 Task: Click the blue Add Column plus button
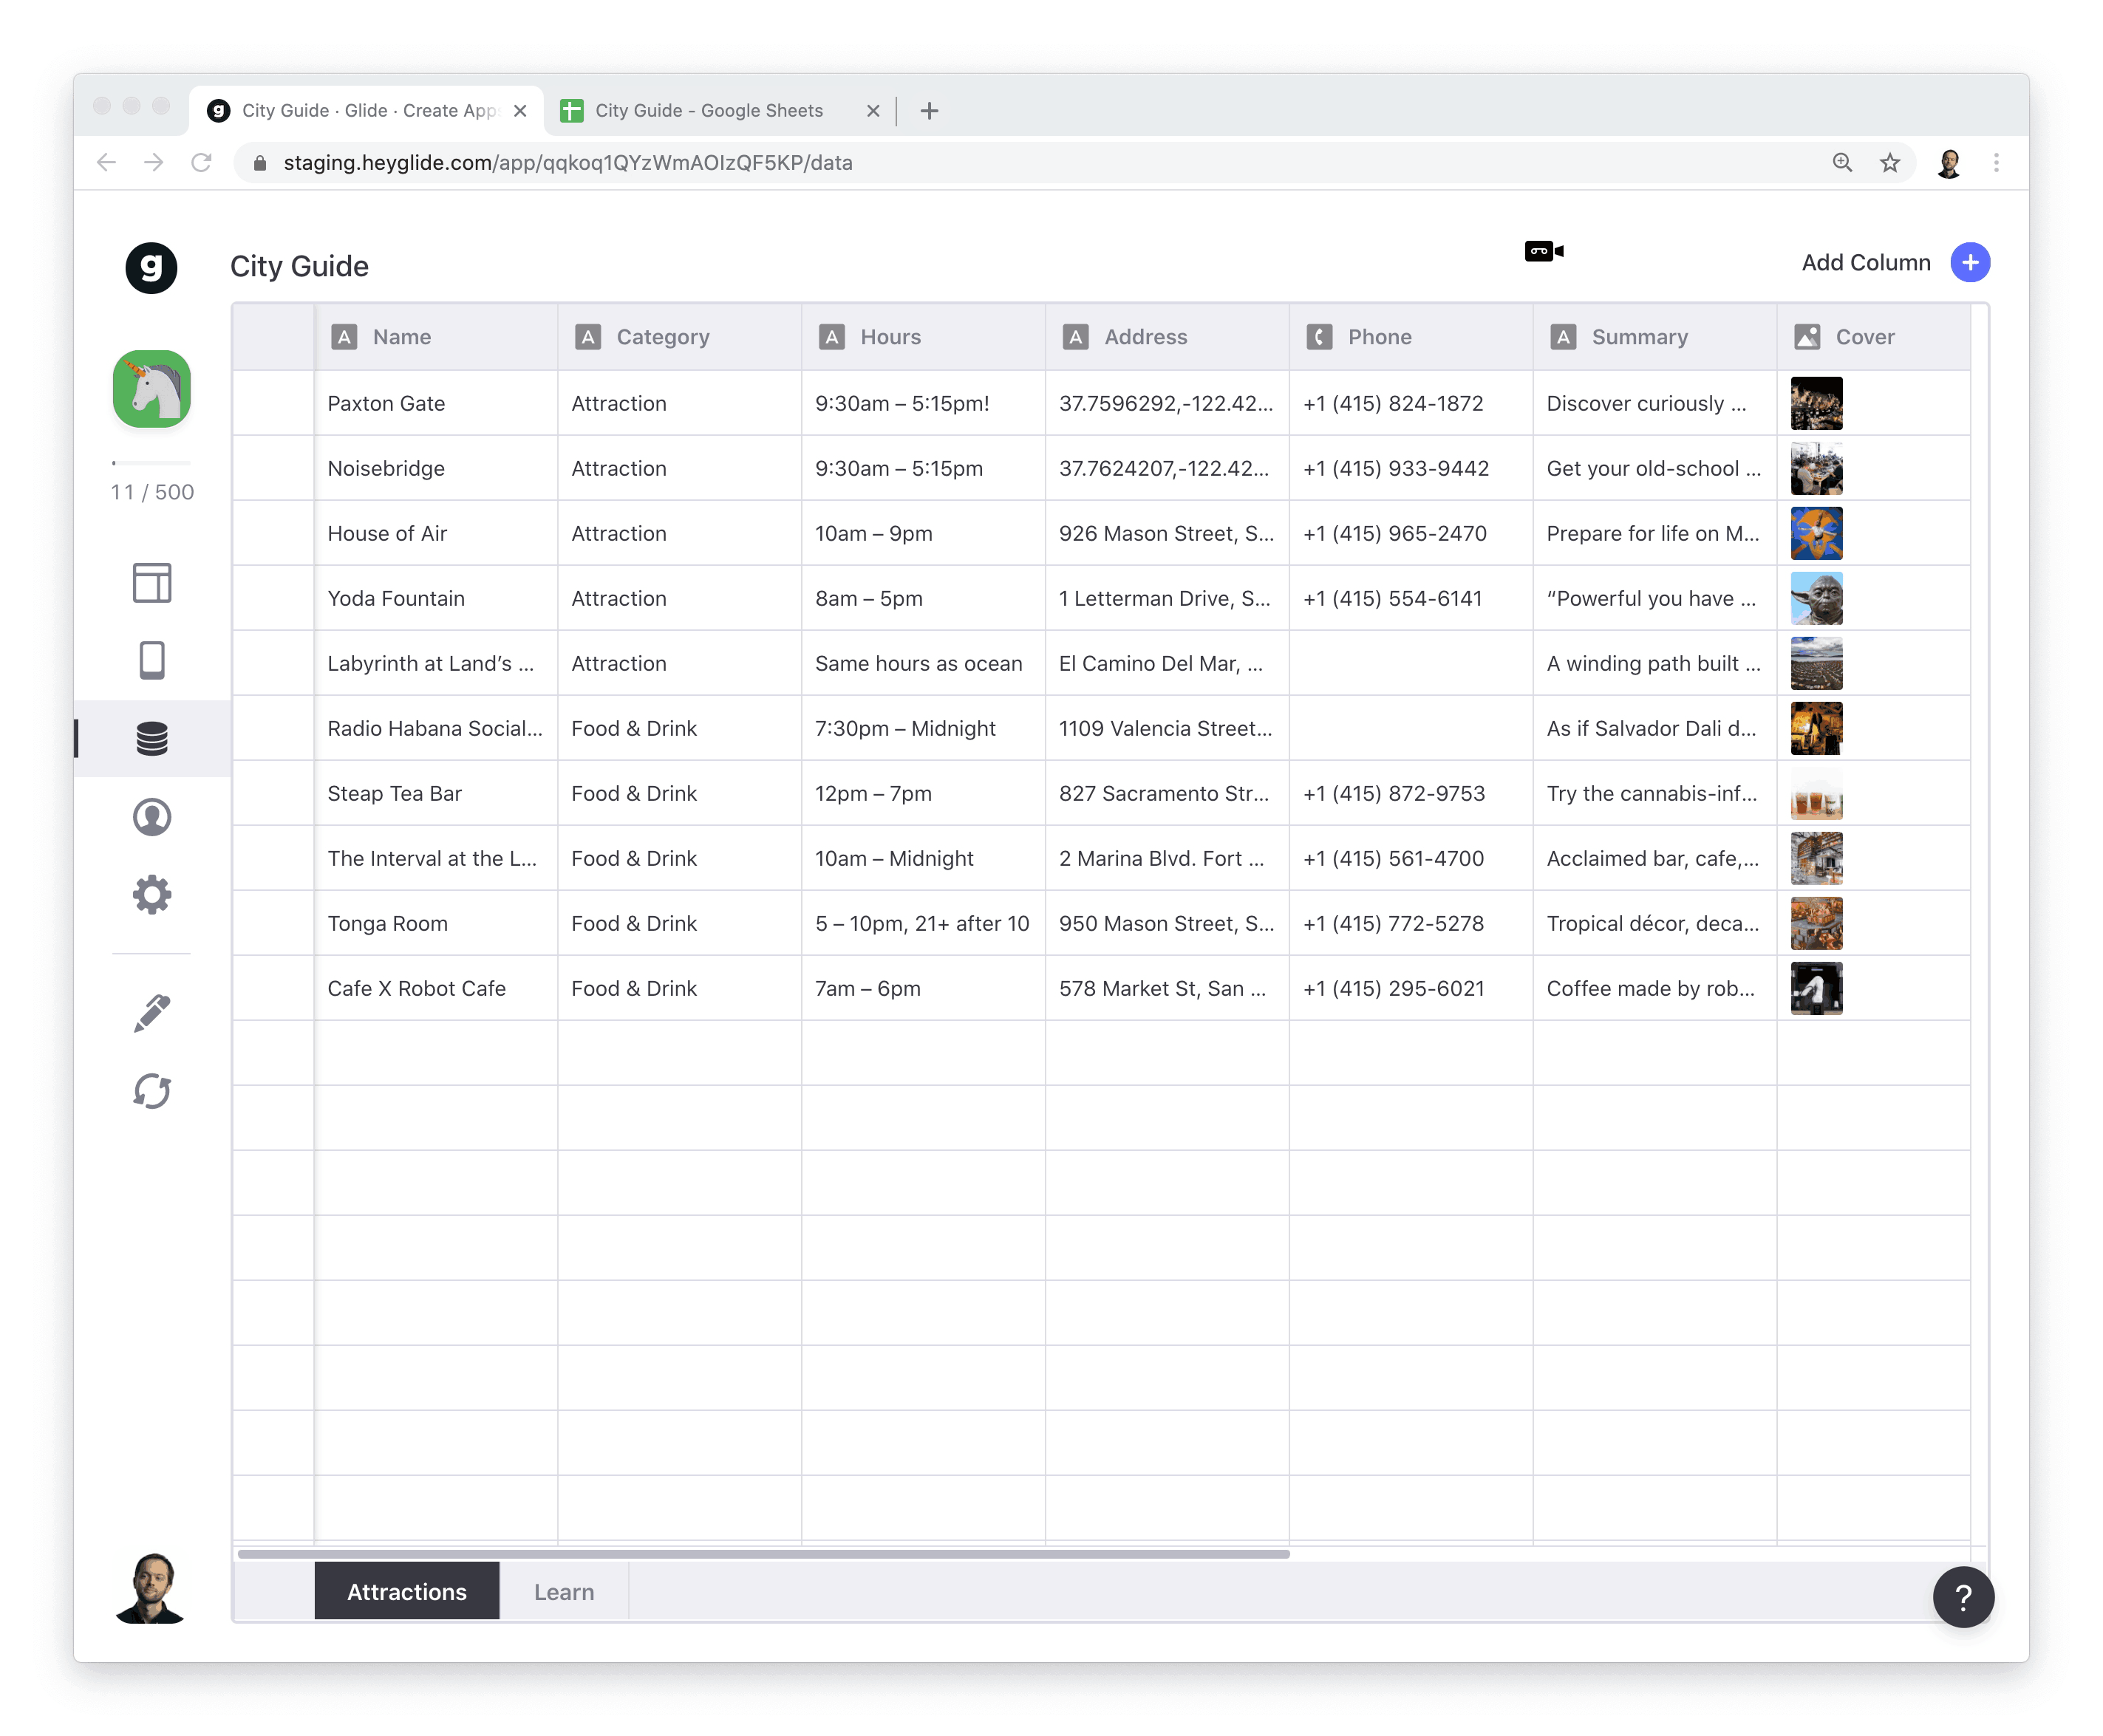click(1969, 263)
